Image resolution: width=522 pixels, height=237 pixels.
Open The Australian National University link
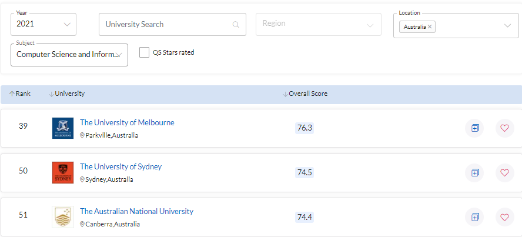136,211
